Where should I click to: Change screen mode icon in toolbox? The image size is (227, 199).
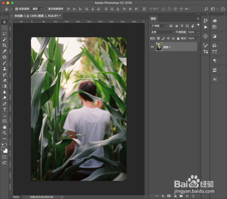pos(5,163)
